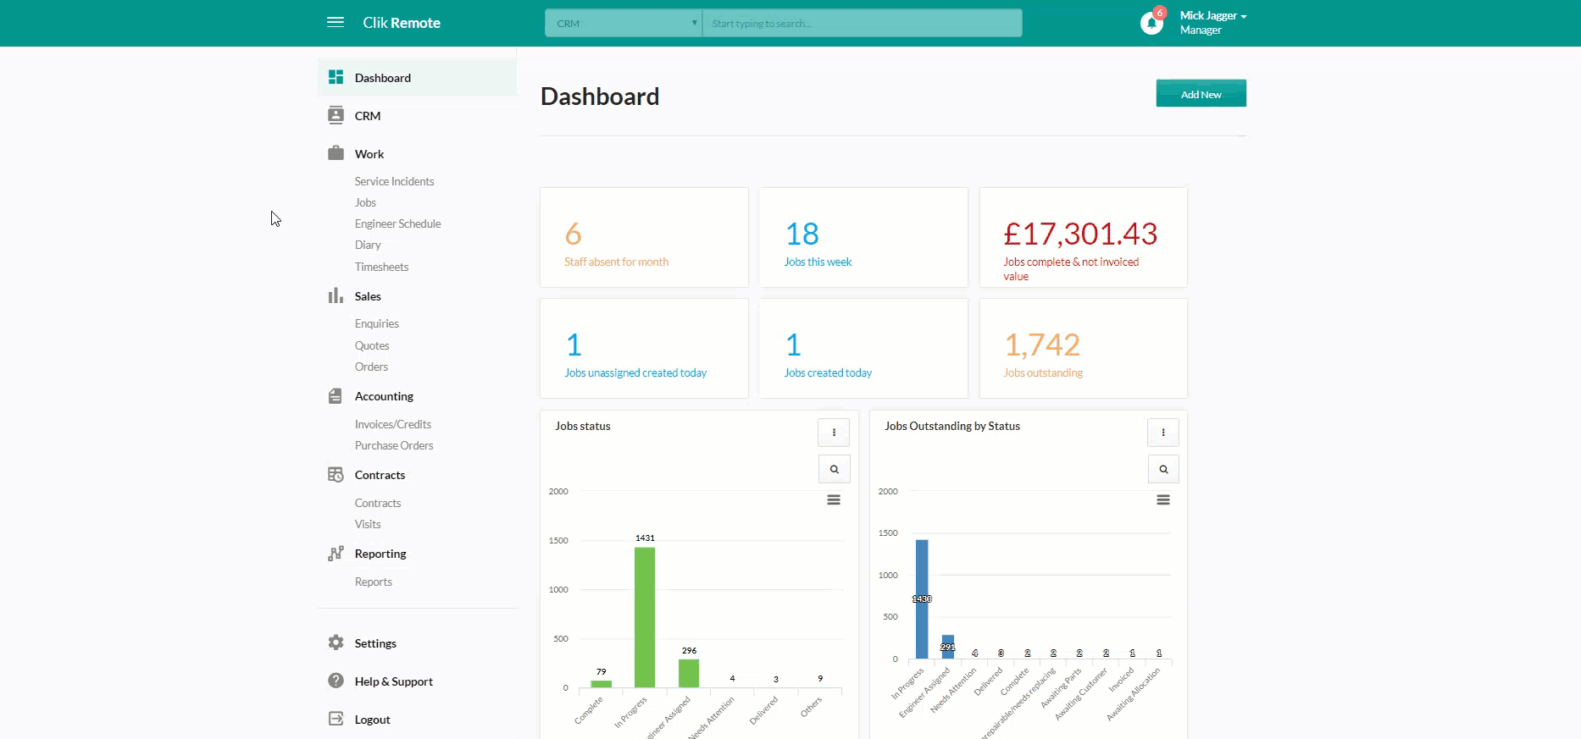The width and height of the screenshot is (1581, 739).
Task: Open the hamburger menu icon
Action: (336, 22)
